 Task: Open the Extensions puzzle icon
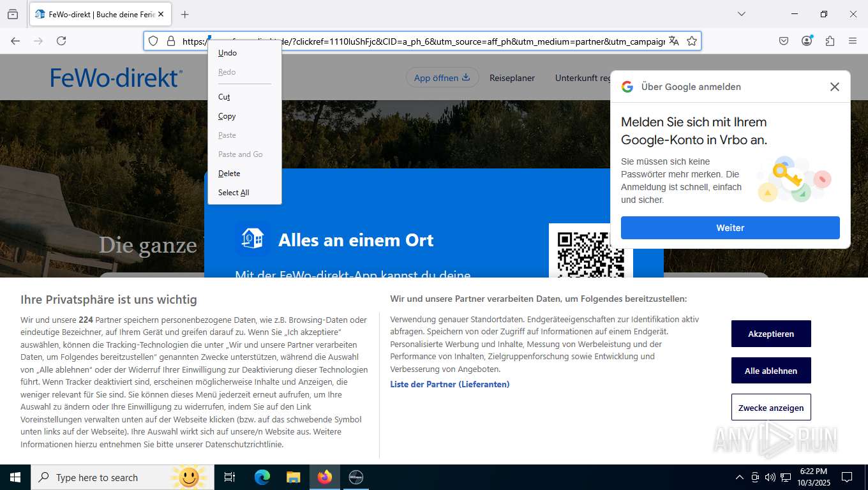[830, 41]
